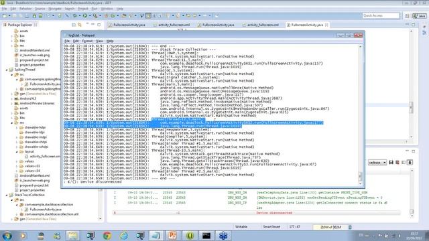Open Internet Explorer from the taskbar

(123, 236)
